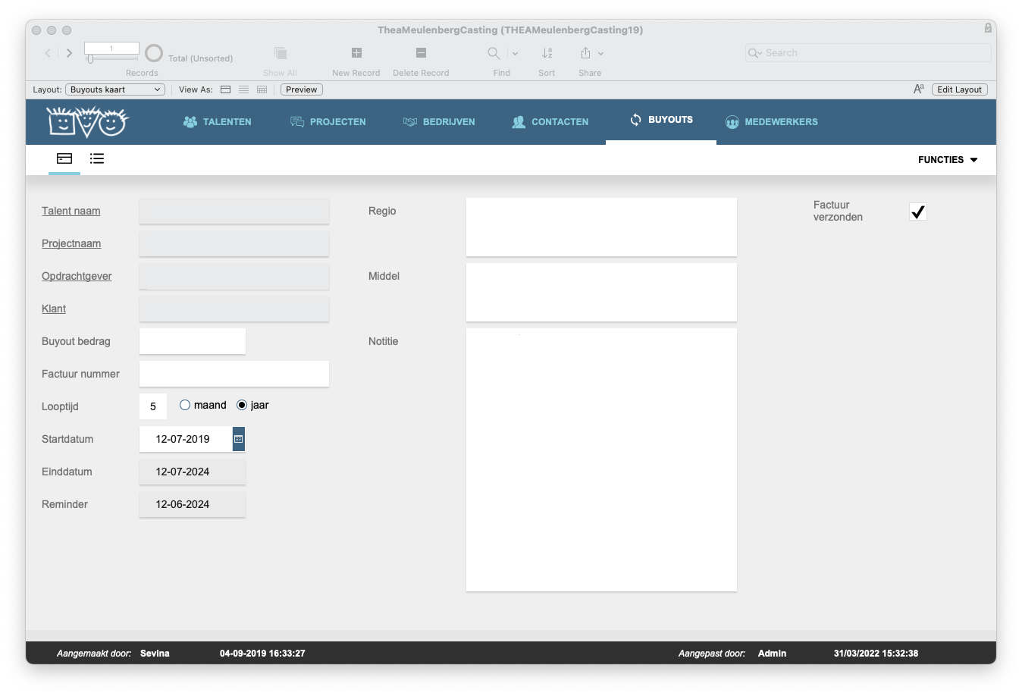Click the Share icon

pyautogui.click(x=585, y=53)
